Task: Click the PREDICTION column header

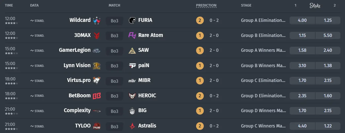Action: [x=206, y=5]
